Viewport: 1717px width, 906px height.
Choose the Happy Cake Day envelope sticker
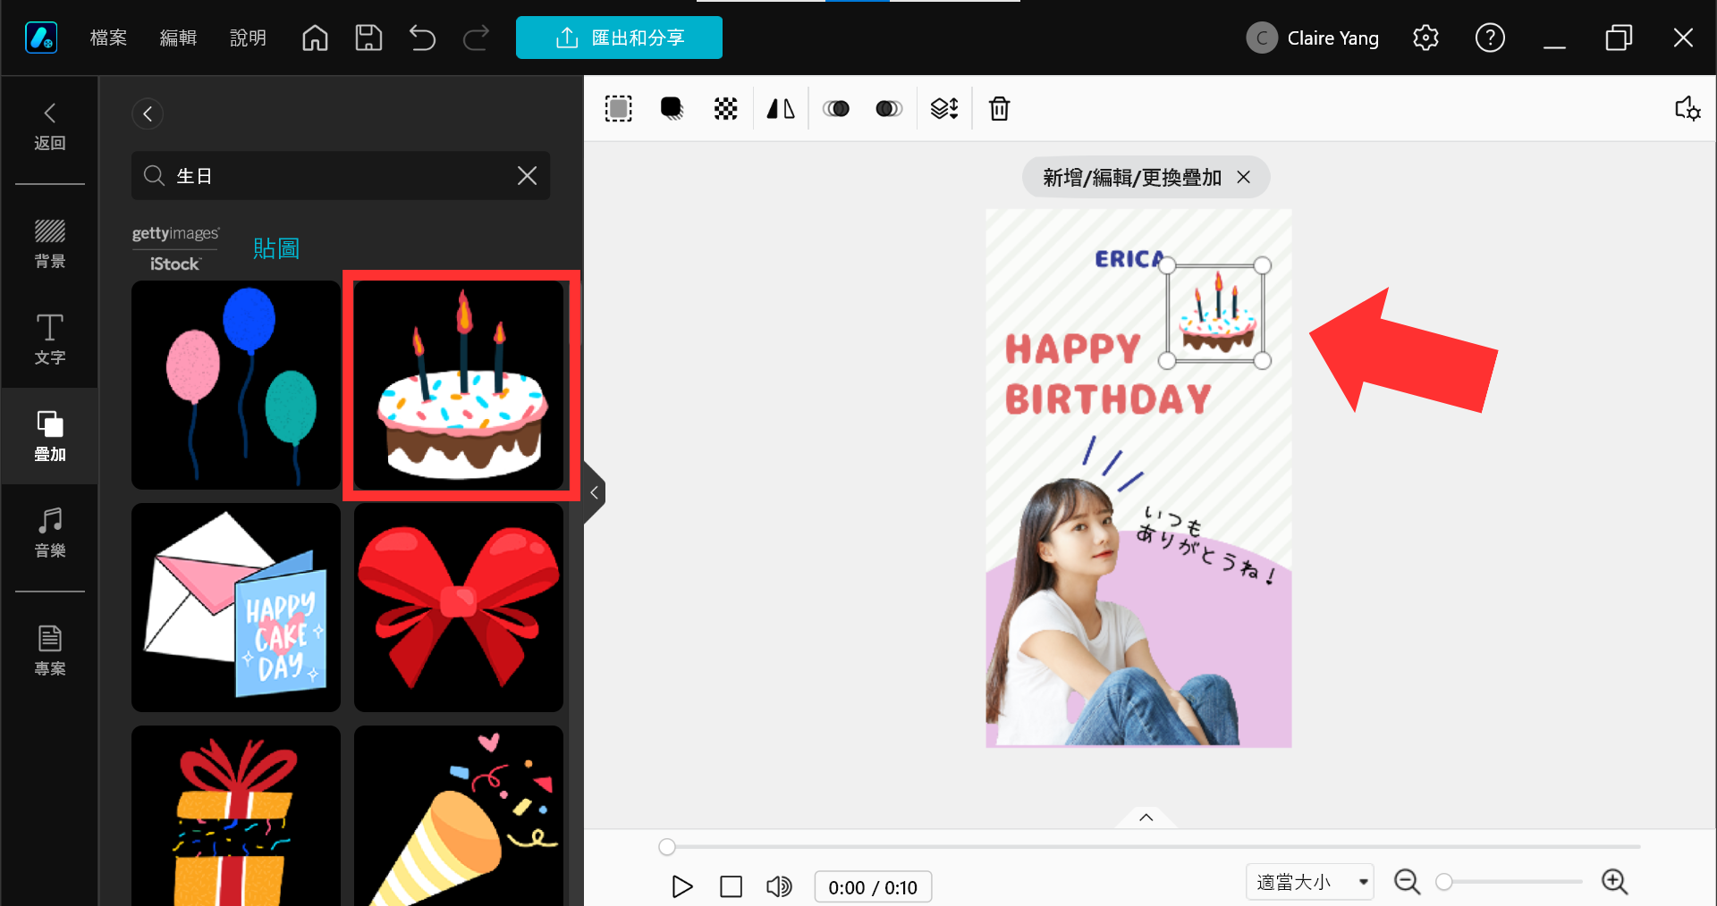236,608
